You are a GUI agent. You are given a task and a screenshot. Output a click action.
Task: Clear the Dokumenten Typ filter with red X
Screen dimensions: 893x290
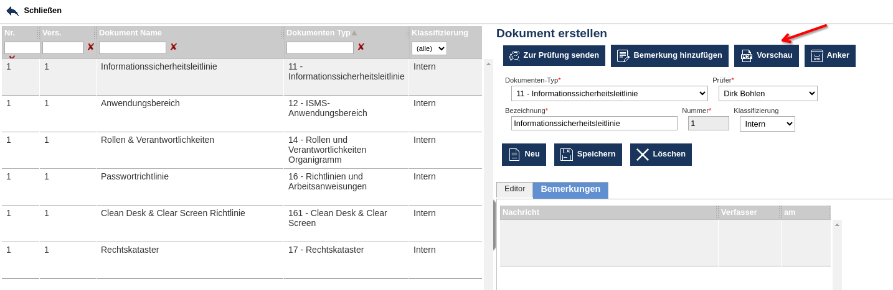point(361,47)
